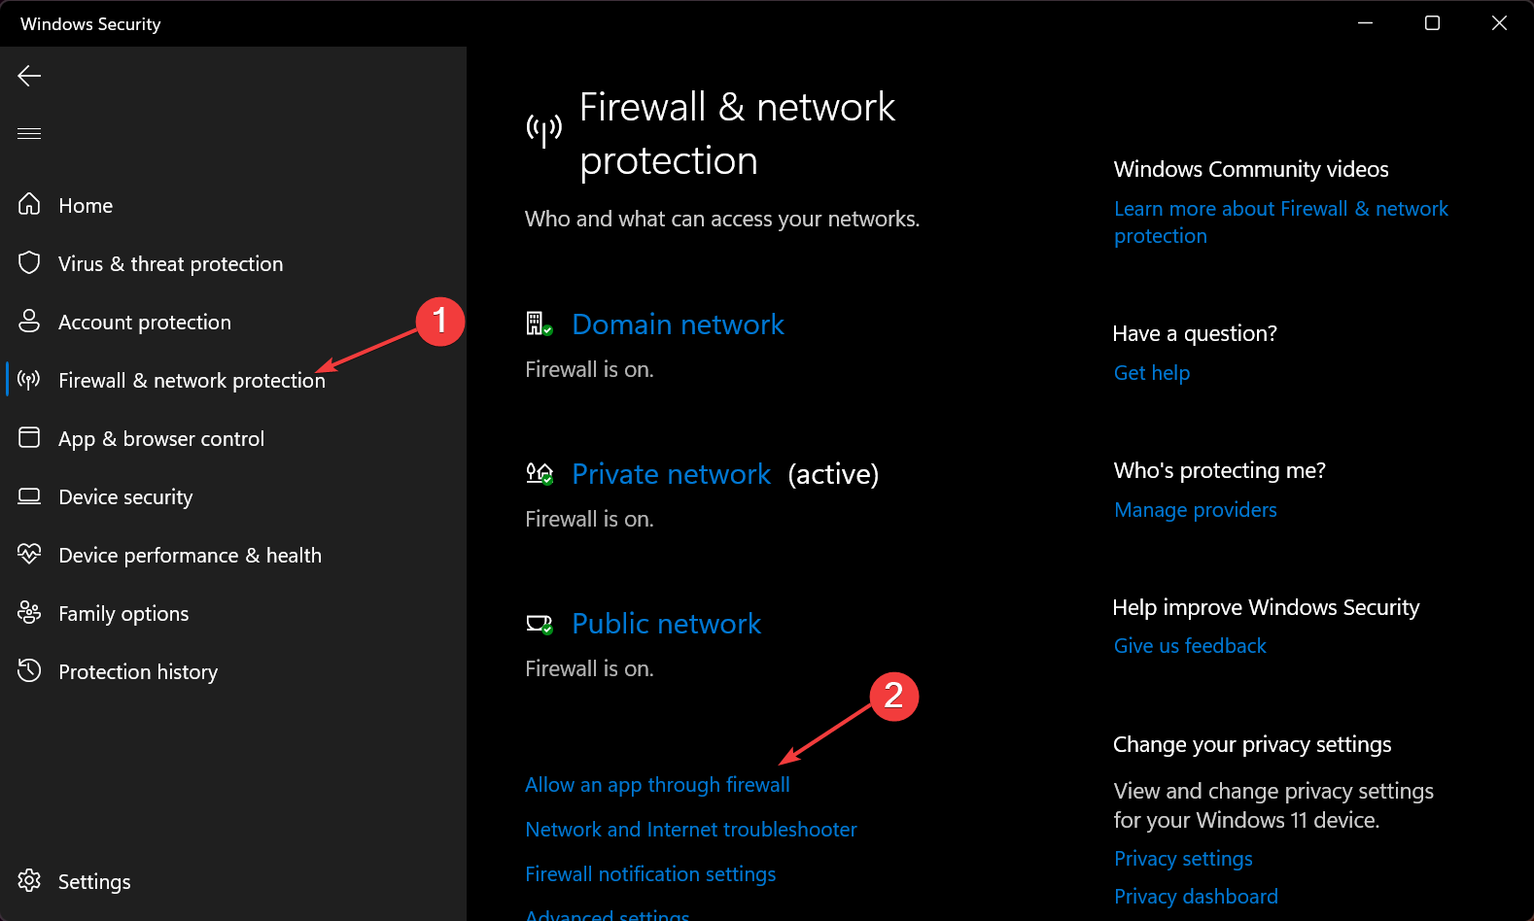This screenshot has height=921, width=1534.
Task: Select Firewall & network protection menu item
Action: click(x=192, y=380)
